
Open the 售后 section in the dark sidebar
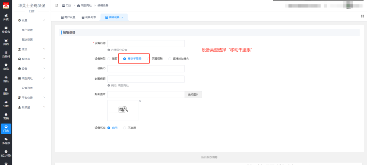coord(6,79)
